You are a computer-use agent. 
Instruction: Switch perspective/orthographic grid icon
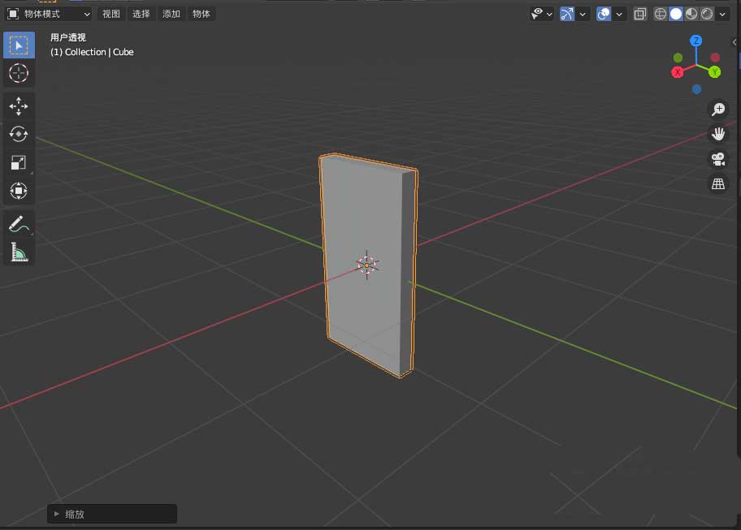(718, 184)
